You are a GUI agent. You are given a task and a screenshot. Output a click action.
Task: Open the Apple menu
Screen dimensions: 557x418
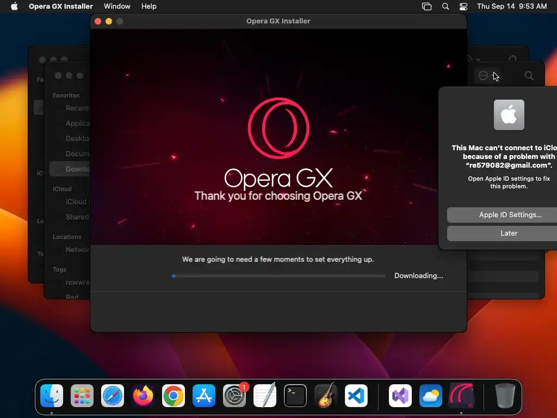coord(14,7)
